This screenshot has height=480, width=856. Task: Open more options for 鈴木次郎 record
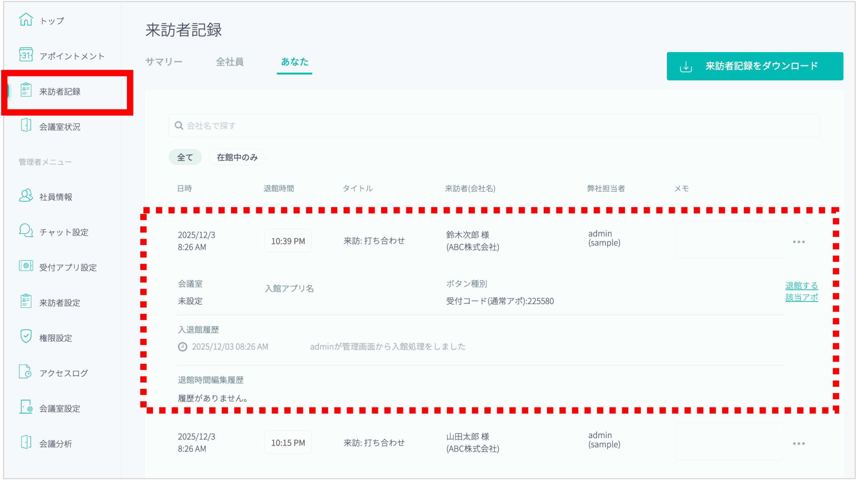798,242
